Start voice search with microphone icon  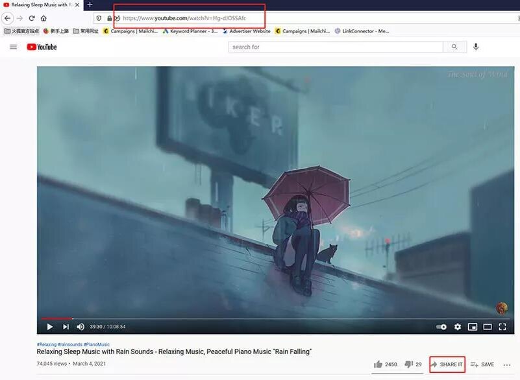(x=476, y=47)
